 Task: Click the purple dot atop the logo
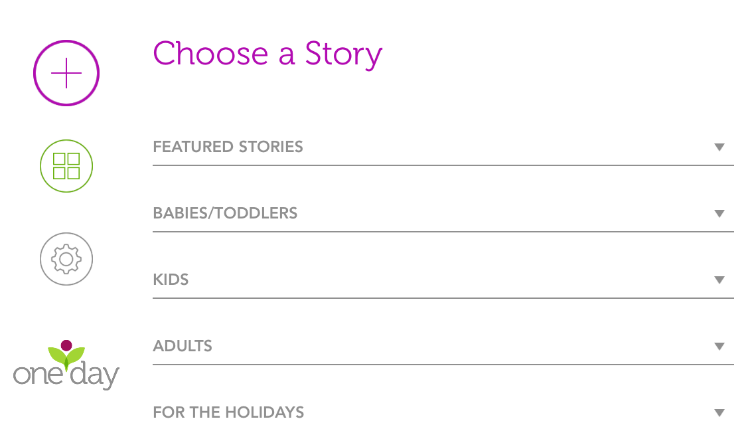pos(66,345)
